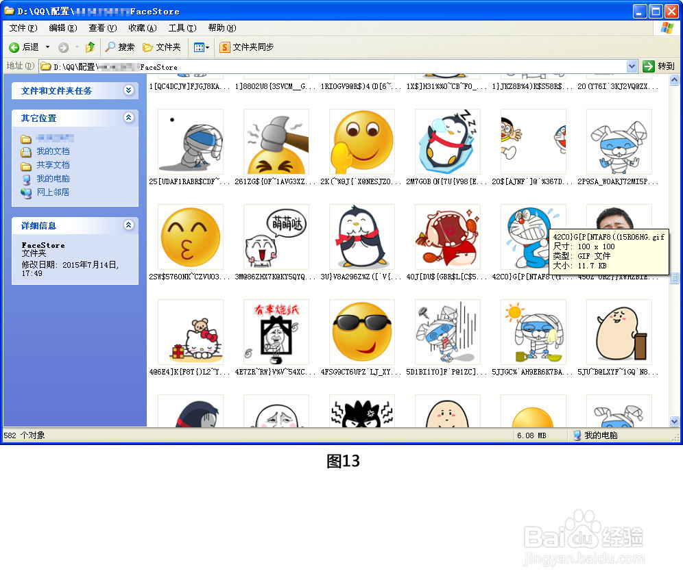The height and width of the screenshot is (582, 683).
Task: Click file name 1]8802U8{3SVCM__G...
Action: (275, 86)
